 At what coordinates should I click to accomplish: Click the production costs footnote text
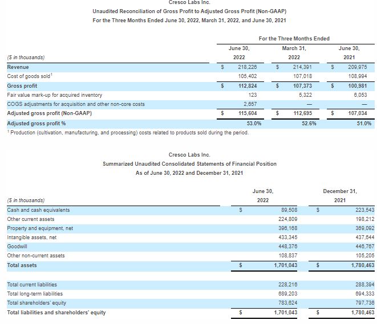coord(127,132)
